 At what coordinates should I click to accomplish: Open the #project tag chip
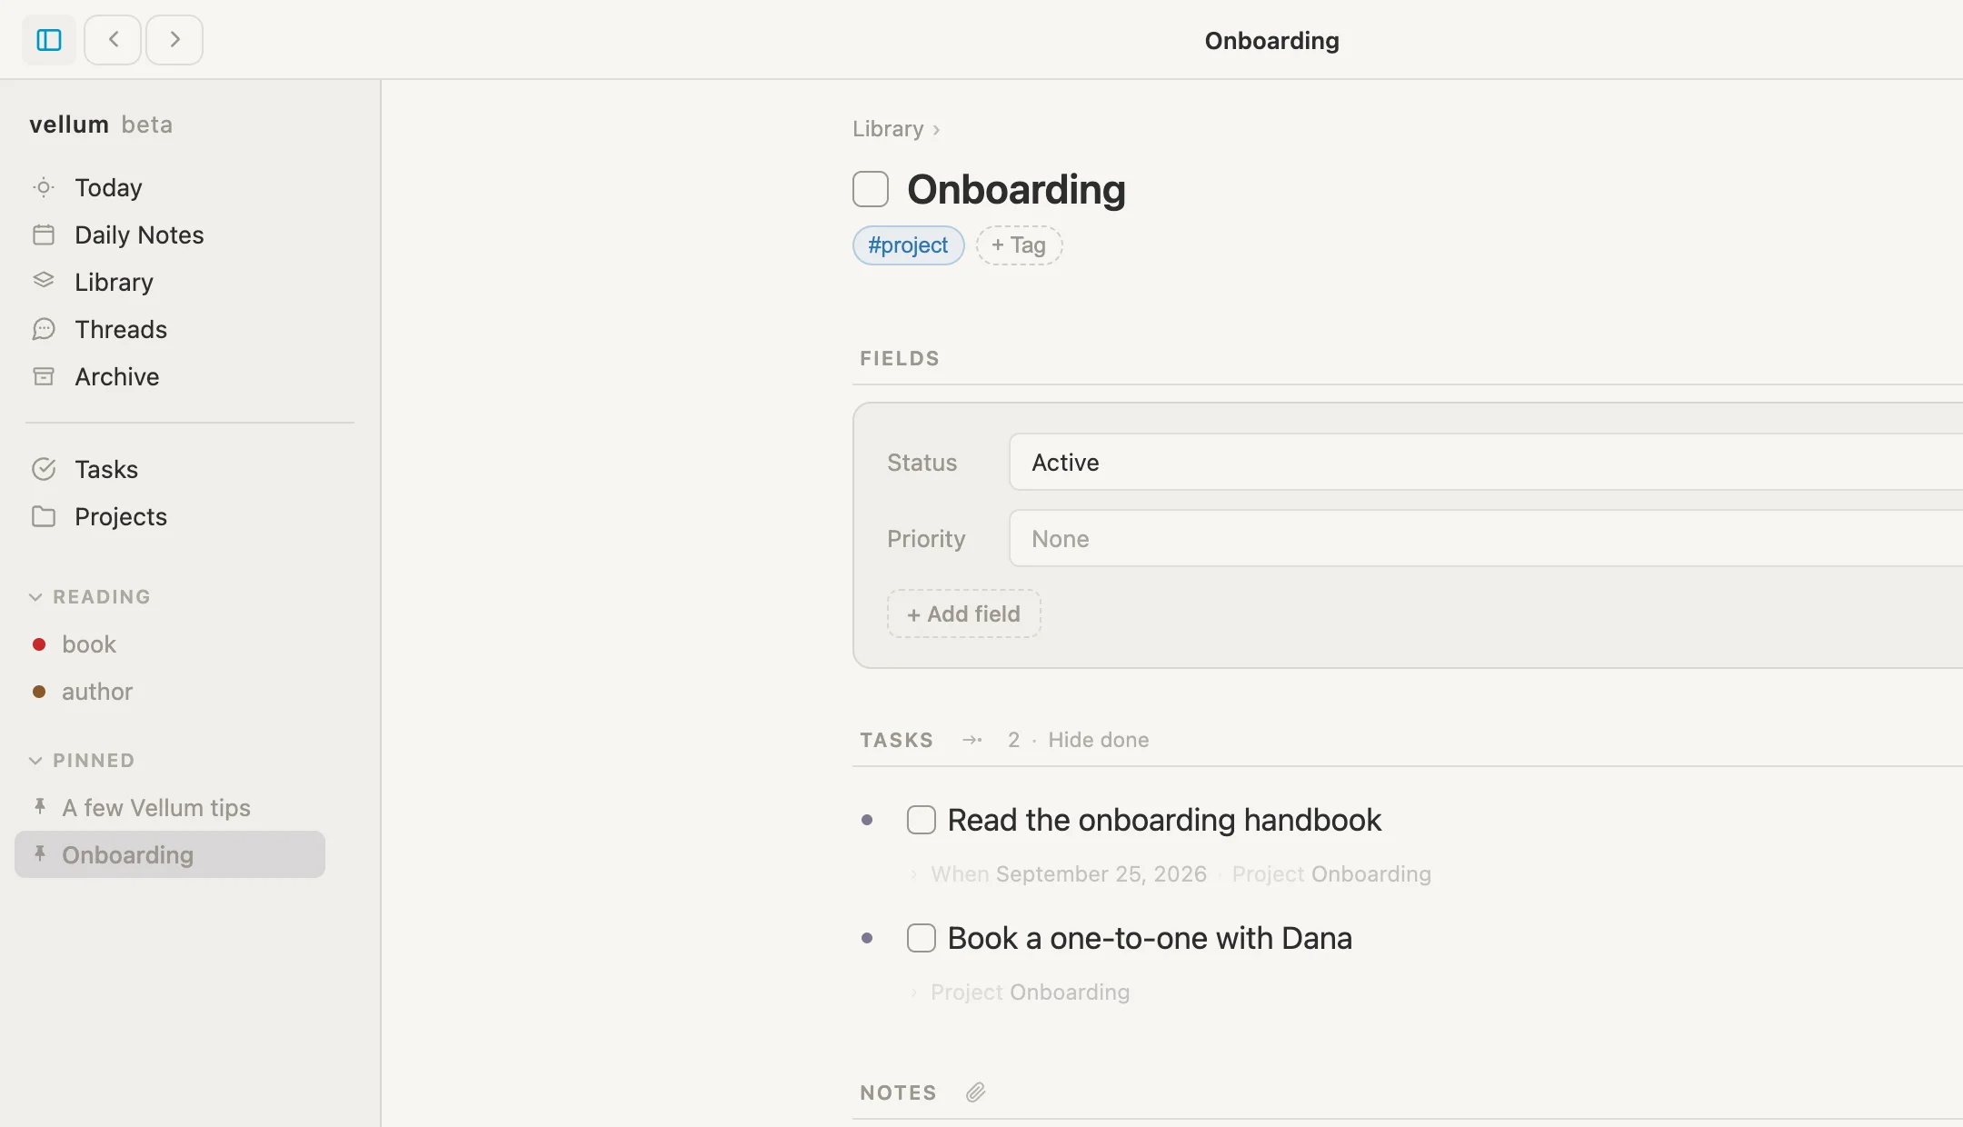point(908,245)
